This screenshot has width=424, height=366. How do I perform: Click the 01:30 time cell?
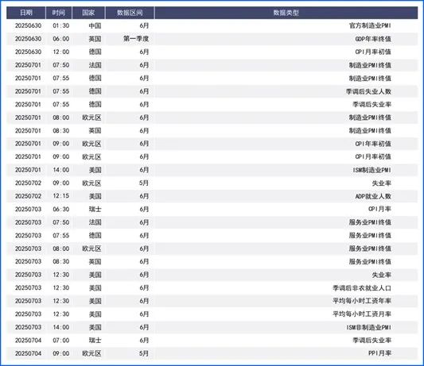pos(61,25)
